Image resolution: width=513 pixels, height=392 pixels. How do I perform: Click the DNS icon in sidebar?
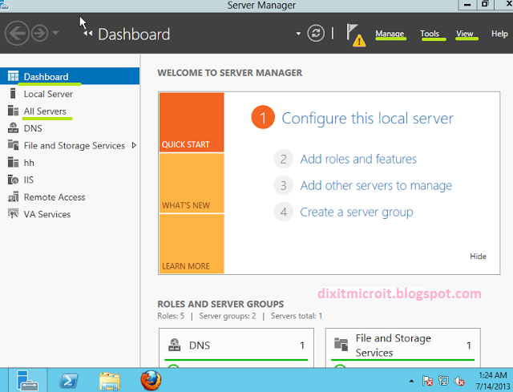click(x=13, y=128)
